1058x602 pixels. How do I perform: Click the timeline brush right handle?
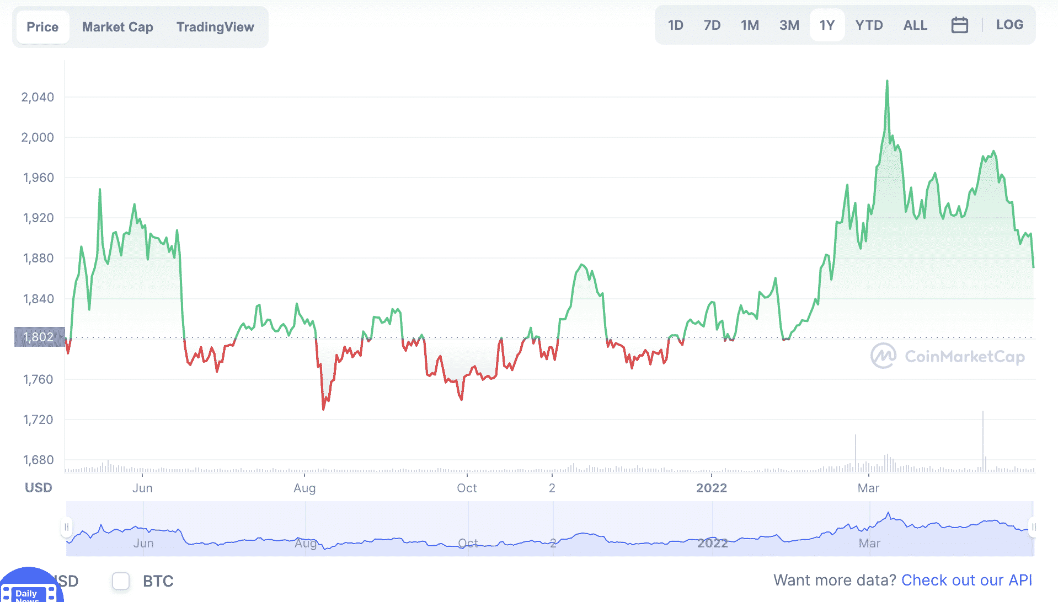(x=1035, y=527)
